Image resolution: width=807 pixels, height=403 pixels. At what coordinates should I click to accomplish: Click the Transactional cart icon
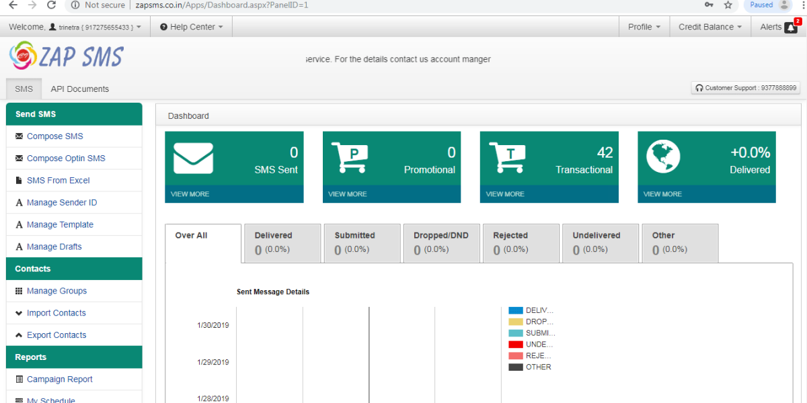click(x=507, y=159)
